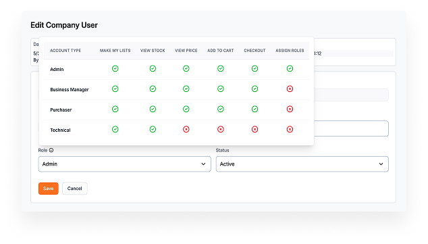Click the Role info icon
Viewport: 428px width, 244px height.
tap(51, 150)
